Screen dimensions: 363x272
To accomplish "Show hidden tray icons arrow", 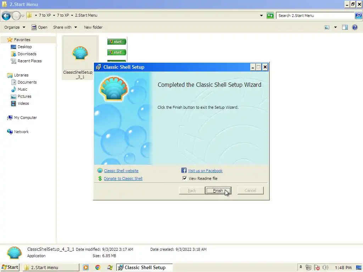I will click(x=301, y=267).
